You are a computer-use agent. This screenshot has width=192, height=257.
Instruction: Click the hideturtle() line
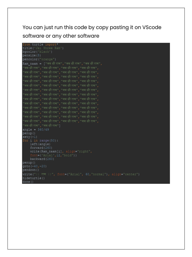[33, 178]
